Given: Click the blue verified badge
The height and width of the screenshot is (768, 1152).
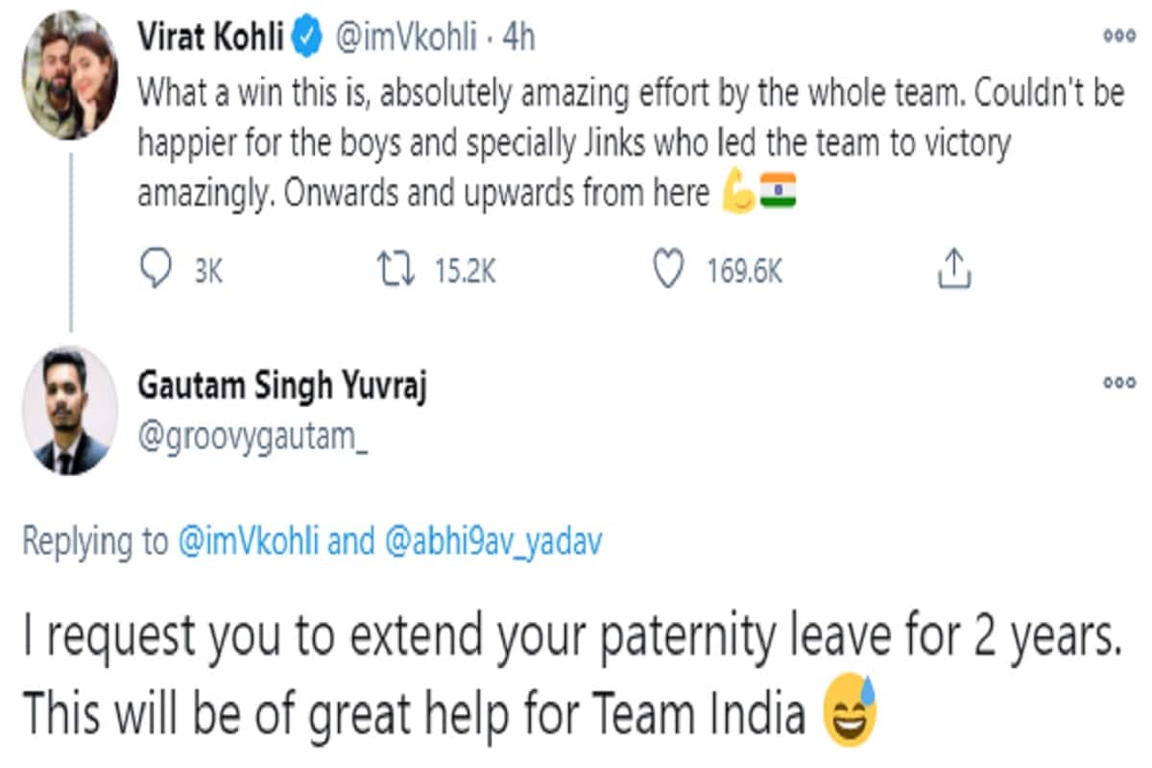Looking at the screenshot, I should 307,39.
